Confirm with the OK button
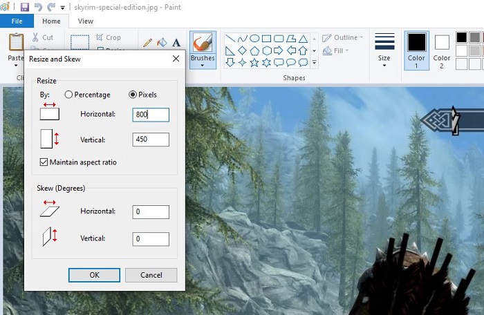484x315 pixels. tap(94, 275)
